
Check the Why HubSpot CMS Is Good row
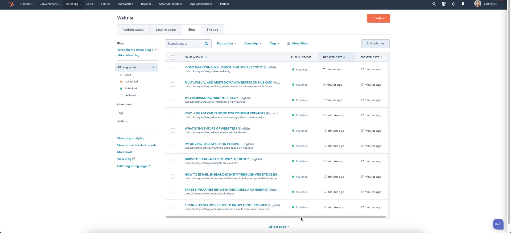(173, 115)
